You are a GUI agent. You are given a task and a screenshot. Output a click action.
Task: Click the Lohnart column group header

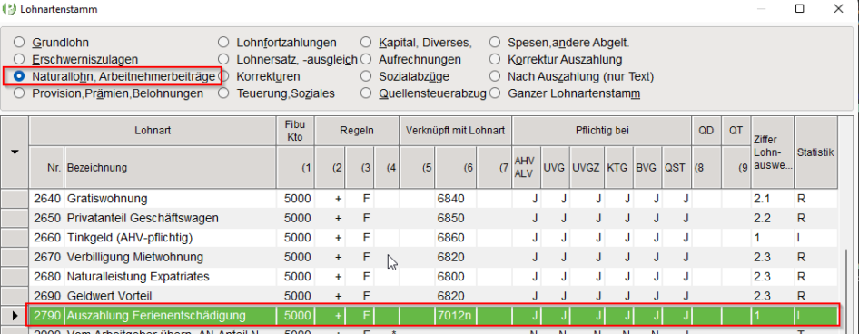153,131
